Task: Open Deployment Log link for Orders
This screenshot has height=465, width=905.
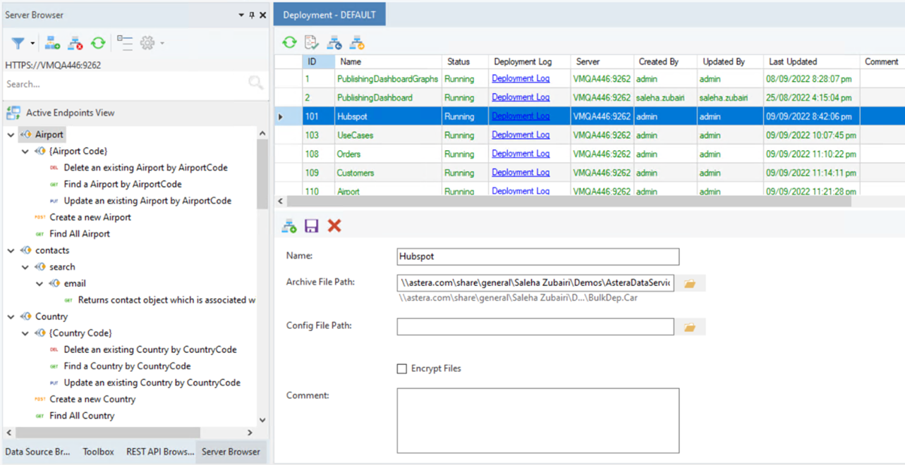Action: 521,154
